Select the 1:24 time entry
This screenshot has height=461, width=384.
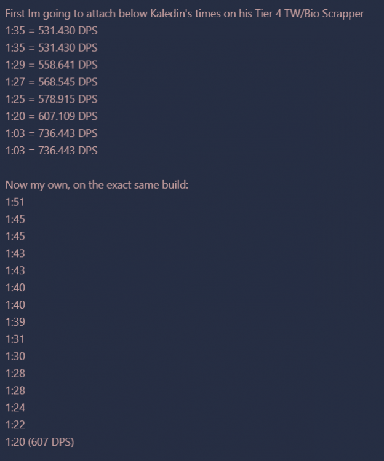(x=15, y=408)
